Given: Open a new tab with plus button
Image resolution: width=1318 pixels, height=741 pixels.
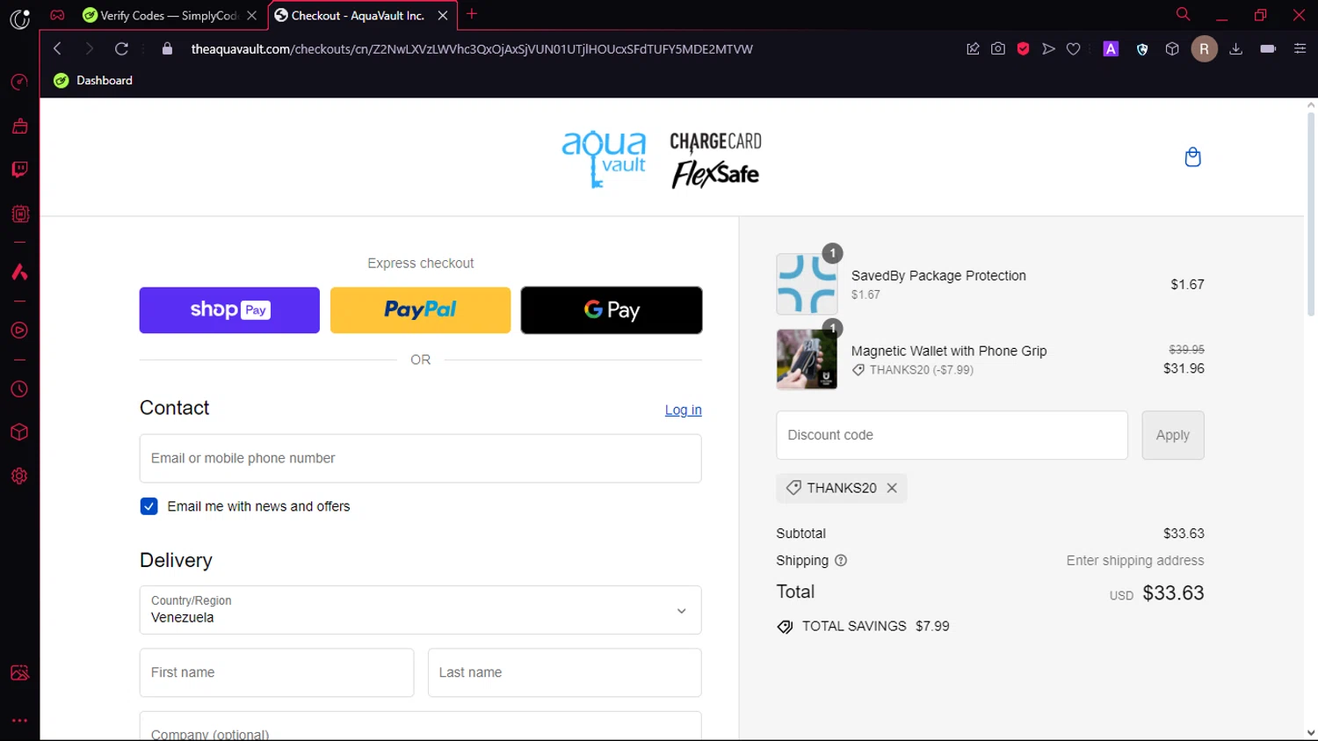Looking at the screenshot, I should 472,14.
